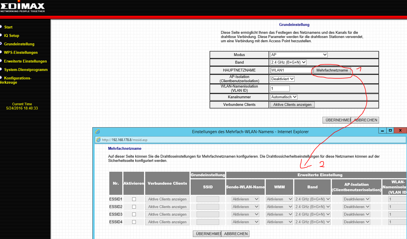Open Erweiterte Einstellungen in the sidebar
This screenshot has height=239, width=407.
coord(25,61)
